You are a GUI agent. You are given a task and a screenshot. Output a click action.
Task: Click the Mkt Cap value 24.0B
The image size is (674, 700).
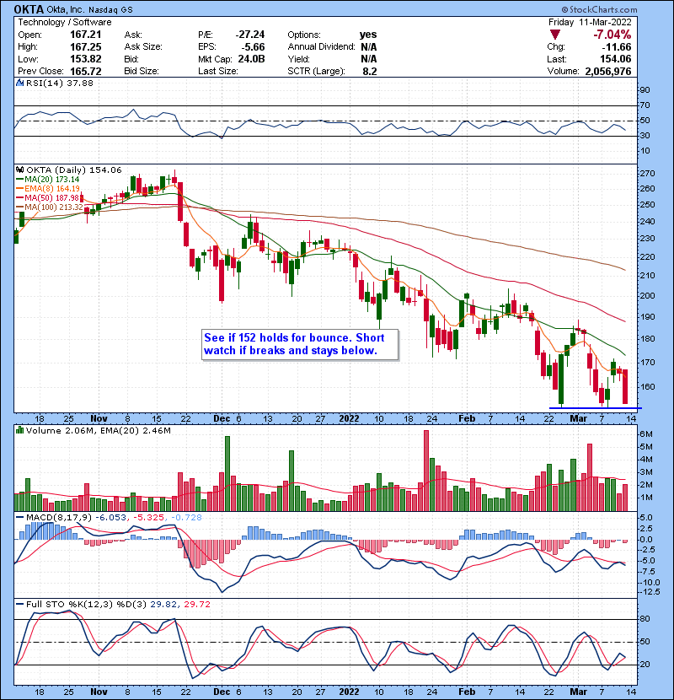[x=251, y=59]
